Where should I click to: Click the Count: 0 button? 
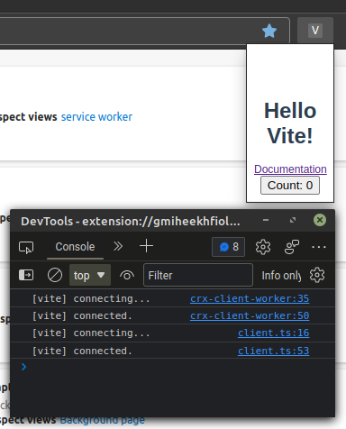coord(290,186)
